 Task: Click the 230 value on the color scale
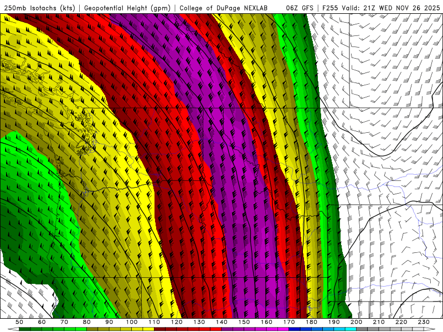(424, 322)
